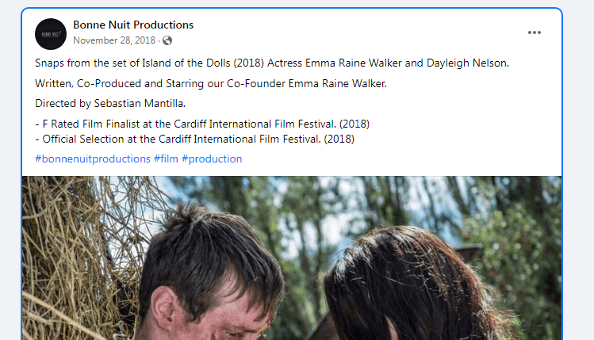Screen dimensions: 594x340
Task: Follow the #bonnenuitproductions hashtag
Action: coord(93,159)
